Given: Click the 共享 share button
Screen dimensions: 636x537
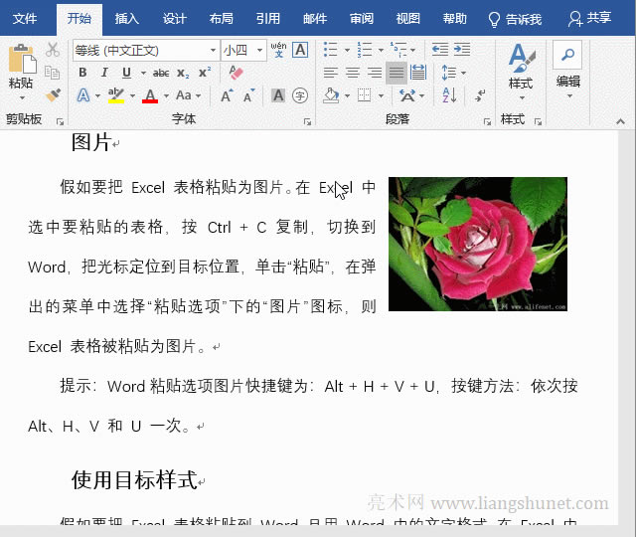Looking at the screenshot, I should (x=590, y=18).
